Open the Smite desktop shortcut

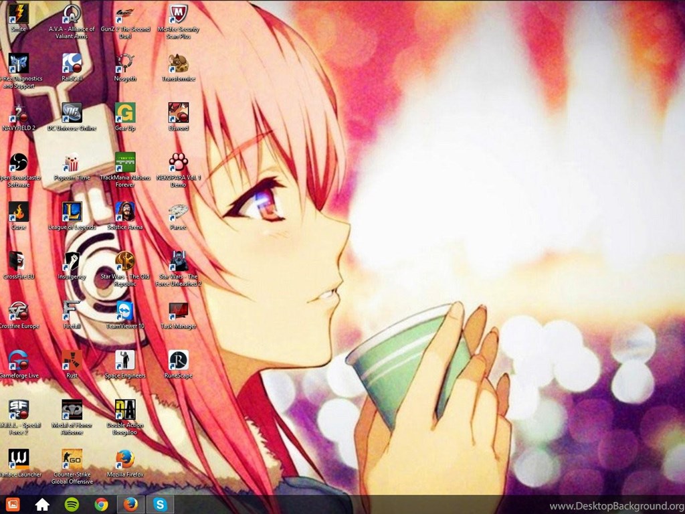click(x=18, y=14)
